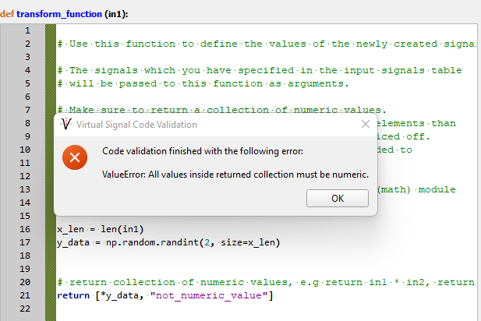
Task: Click the red error icon in dialog
Action: pyautogui.click(x=74, y=158)
